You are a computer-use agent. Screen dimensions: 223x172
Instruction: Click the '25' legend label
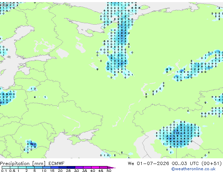pyautogui.click(x=68, y=171)
